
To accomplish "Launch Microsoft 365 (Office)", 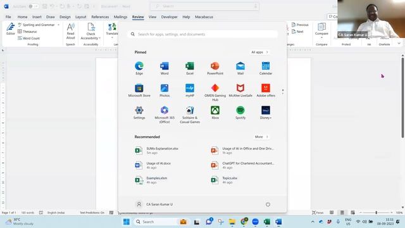I will click(165, 115).
